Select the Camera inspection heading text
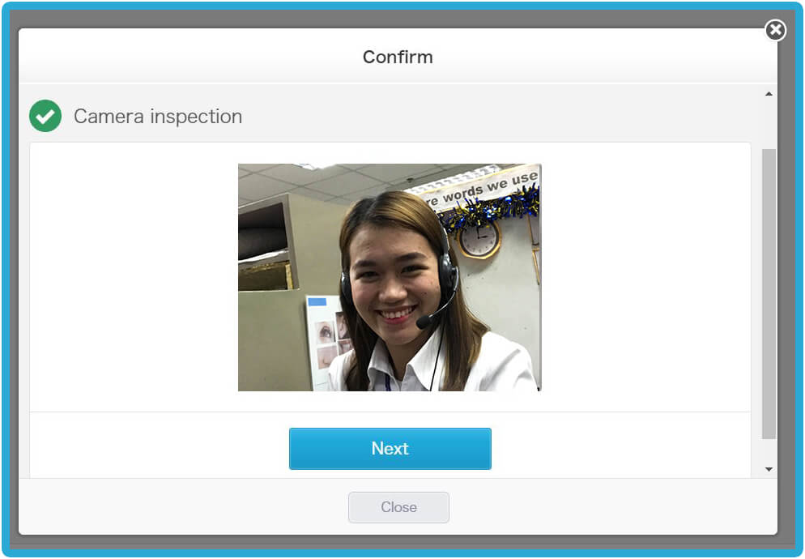The height and width of the screenshot is (559, 805). [x=158, y=117]
